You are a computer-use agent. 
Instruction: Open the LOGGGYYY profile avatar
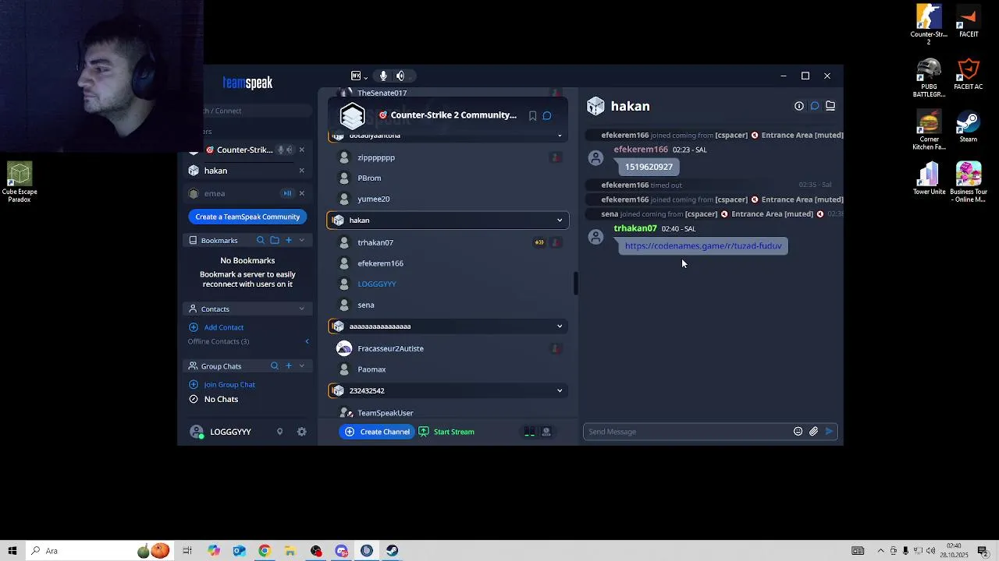tap(197, 432)
